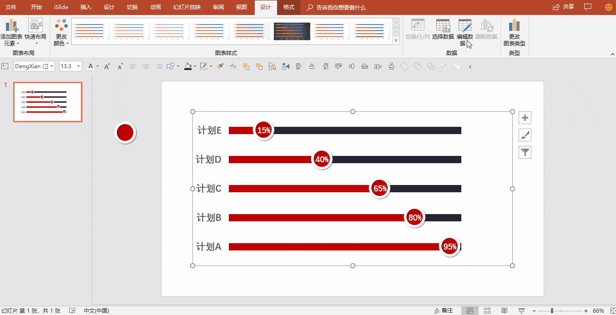Open the iSlide ribbon tab
The height and width of the screenshot is (315, 616).
61,7
